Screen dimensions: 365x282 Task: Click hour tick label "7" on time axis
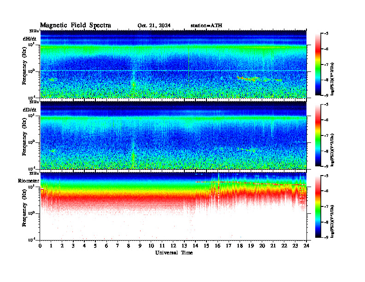pyautogui.click(x=118, y=246)
